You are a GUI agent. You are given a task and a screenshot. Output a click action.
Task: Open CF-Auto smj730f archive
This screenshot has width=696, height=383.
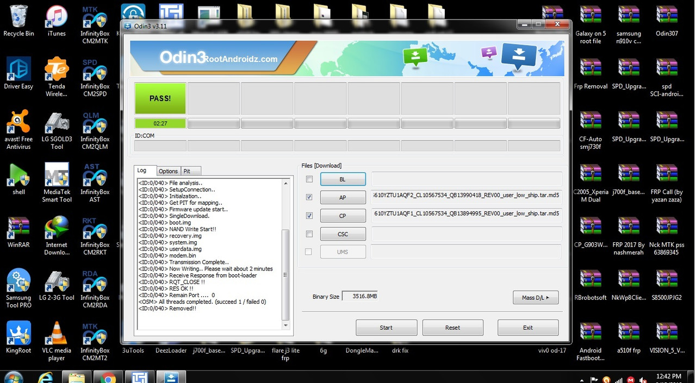(591, 130)
